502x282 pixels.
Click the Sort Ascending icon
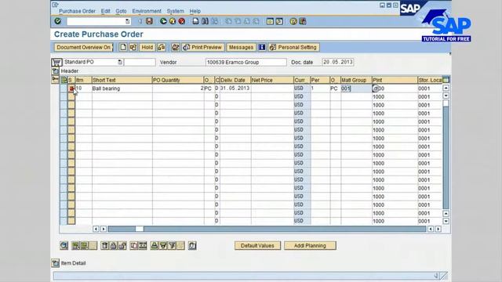(155, 245)
